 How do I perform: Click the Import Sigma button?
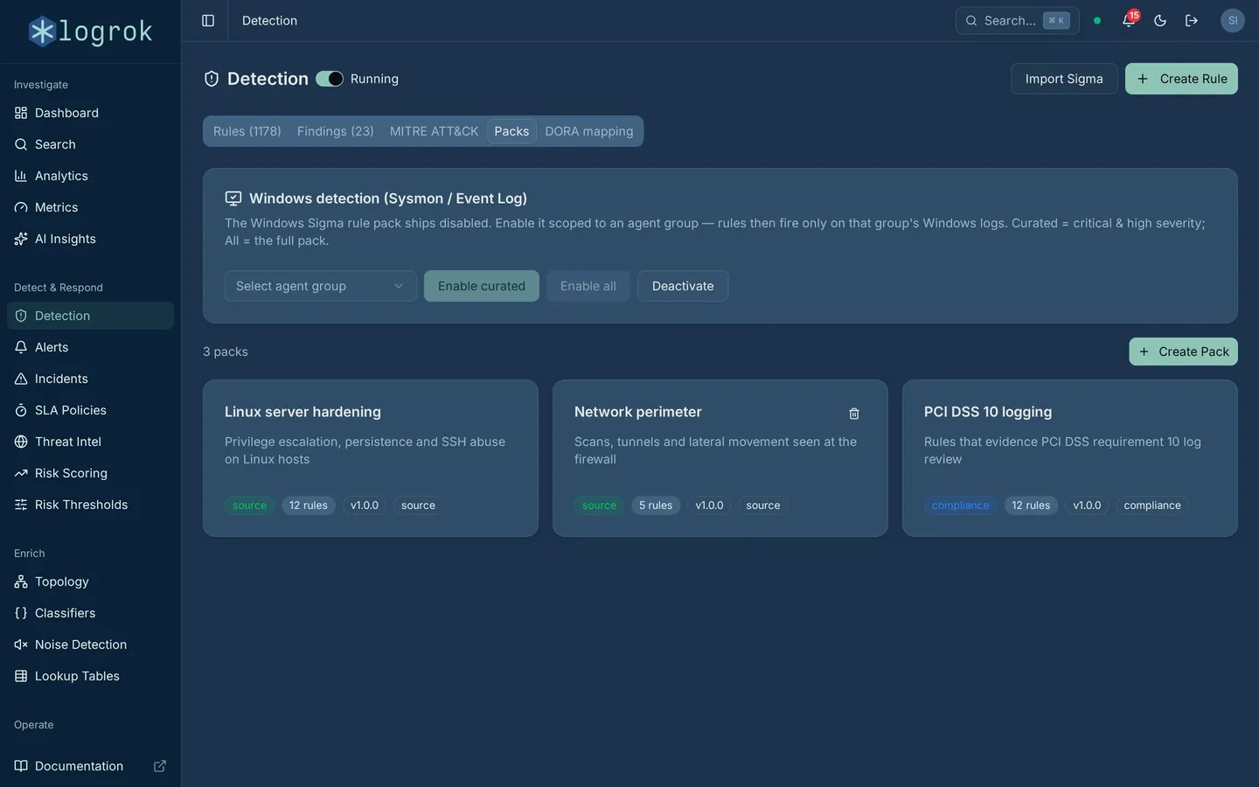pos(1064,79)
